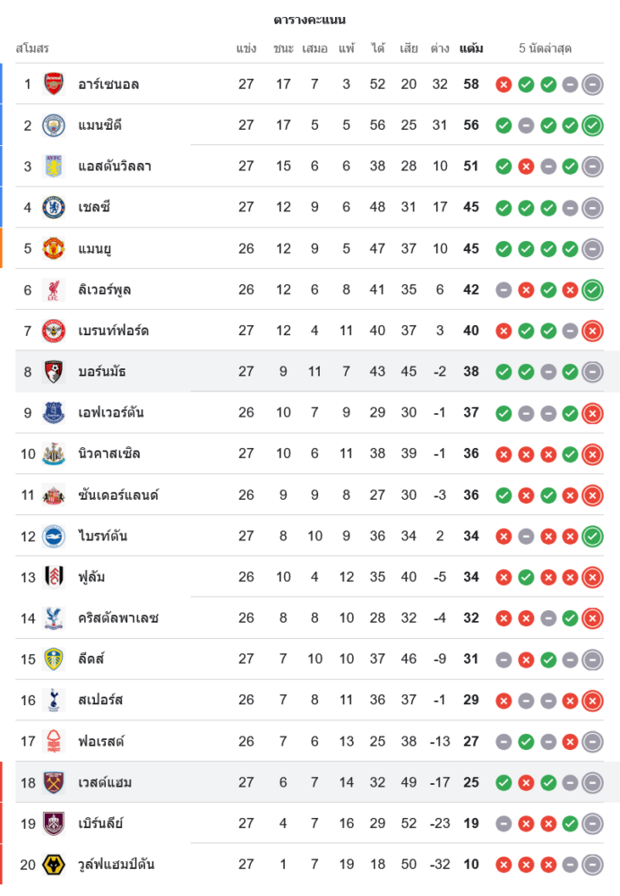620x896 pixels.
Task: Click the Newcastle club crest icon
Action: pos(54,454)
